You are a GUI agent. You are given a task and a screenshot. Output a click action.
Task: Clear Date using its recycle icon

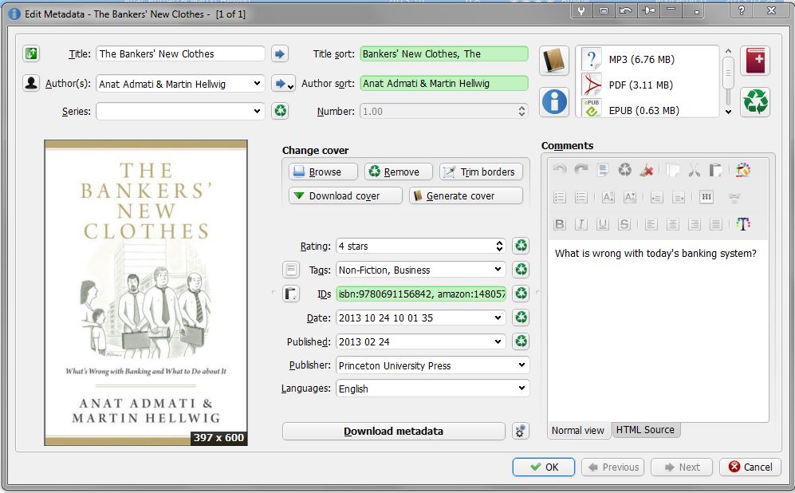[521, 317]
